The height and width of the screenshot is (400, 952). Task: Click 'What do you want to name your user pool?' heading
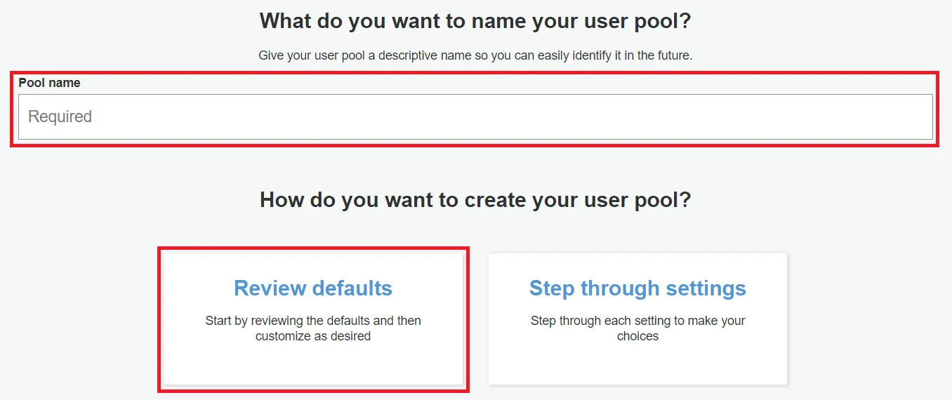click(x=475, y=20)
